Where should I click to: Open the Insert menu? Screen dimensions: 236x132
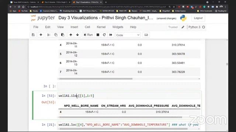click(x=74, y=27)
